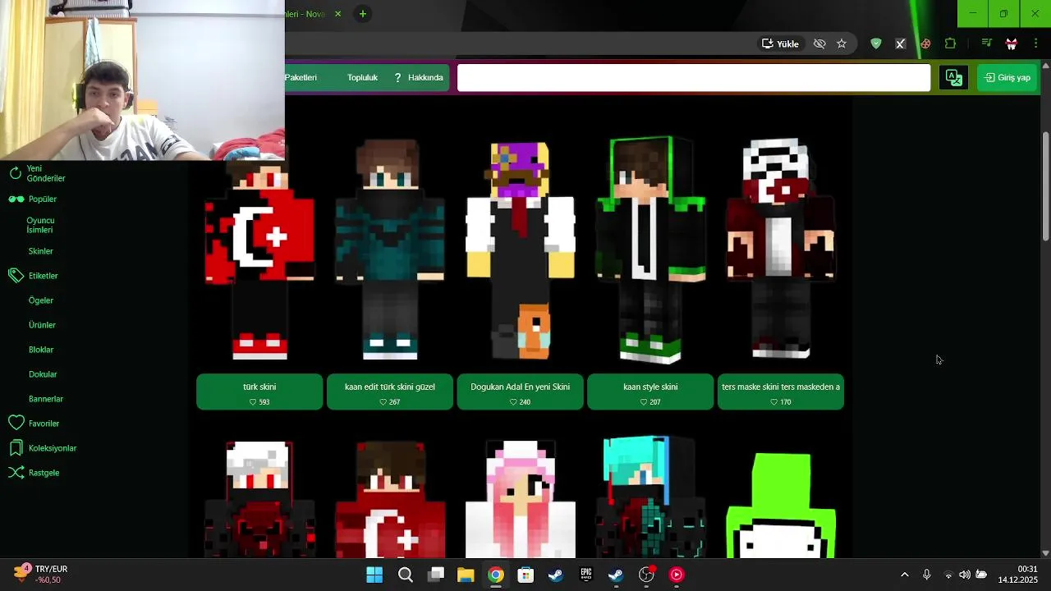Click the Popüler glasses icon

point(16,199)
